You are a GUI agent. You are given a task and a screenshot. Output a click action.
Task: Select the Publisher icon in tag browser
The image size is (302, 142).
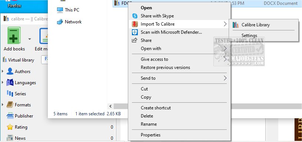pos(10,116)
